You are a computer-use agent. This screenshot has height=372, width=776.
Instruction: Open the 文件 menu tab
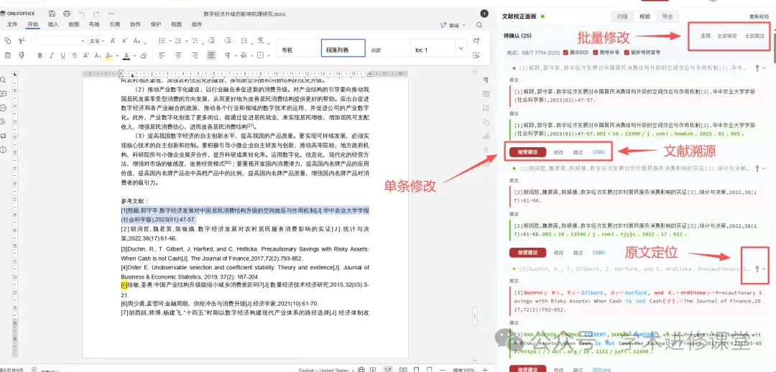(12, 24)
